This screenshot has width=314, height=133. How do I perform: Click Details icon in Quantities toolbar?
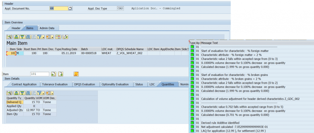point(9,93)
